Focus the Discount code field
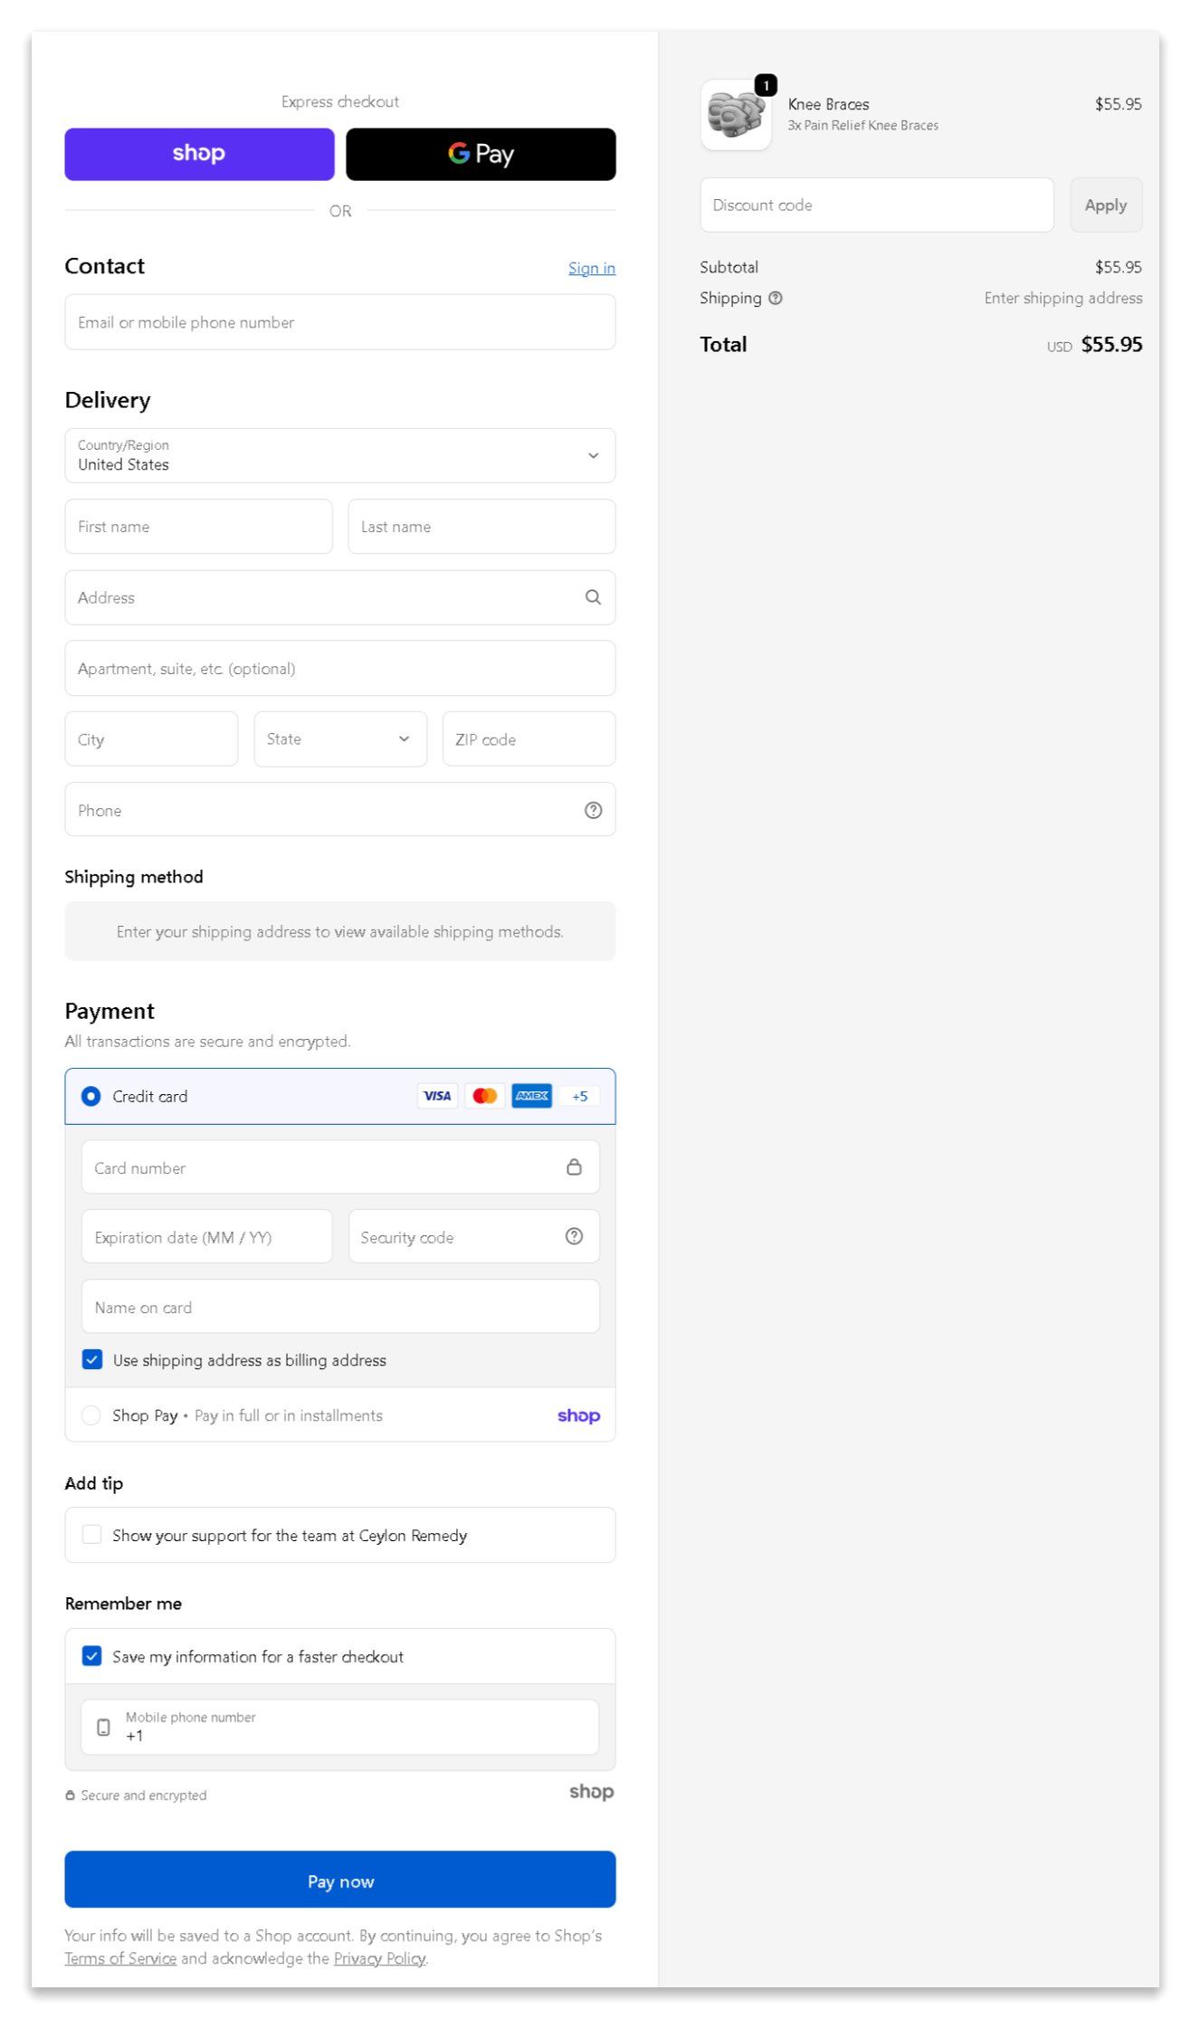Image resolution: width=1191 pixels, height=2019 pixels. 876,205
